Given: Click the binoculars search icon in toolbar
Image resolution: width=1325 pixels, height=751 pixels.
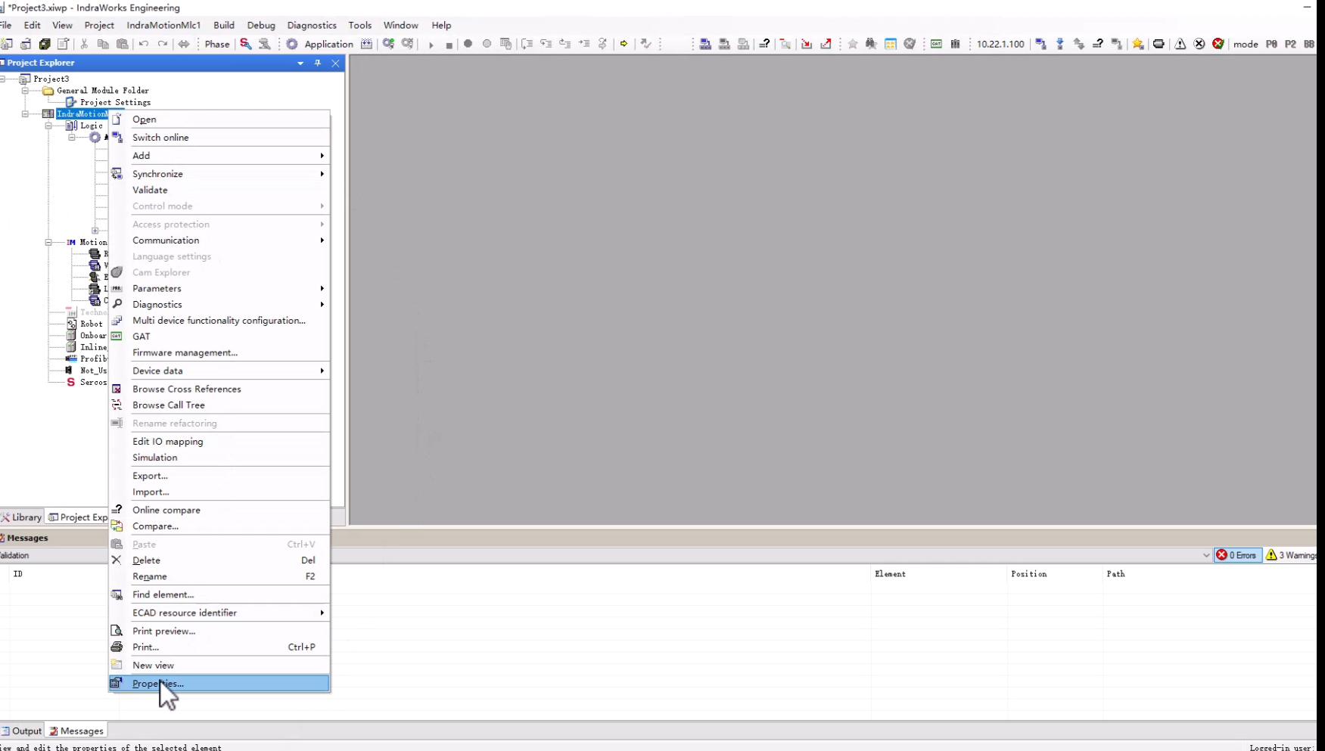Looking at the screenshot, I should [871, 44].
